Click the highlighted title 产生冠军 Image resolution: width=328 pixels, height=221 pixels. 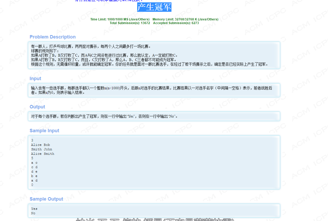[154, 7]
